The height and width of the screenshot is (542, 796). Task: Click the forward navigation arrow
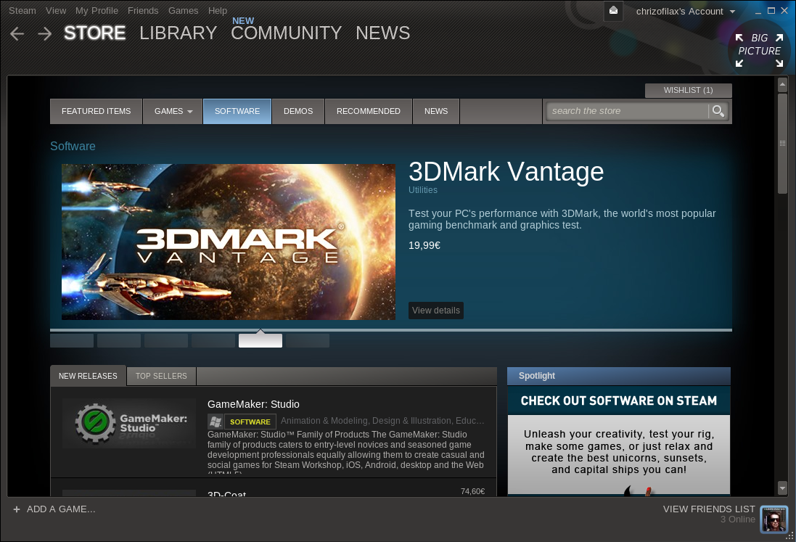click(44, 33)
